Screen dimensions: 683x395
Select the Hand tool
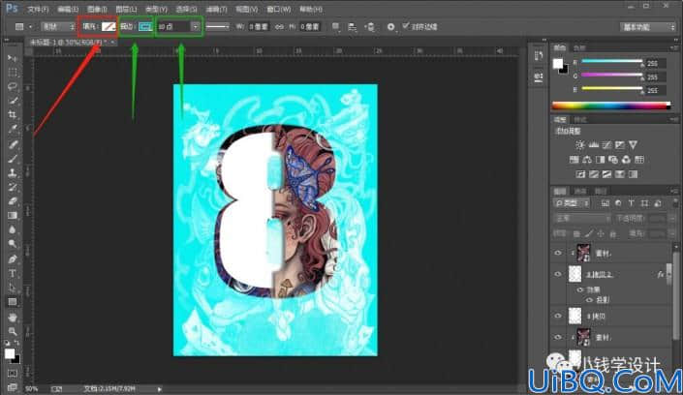[13, 317]
